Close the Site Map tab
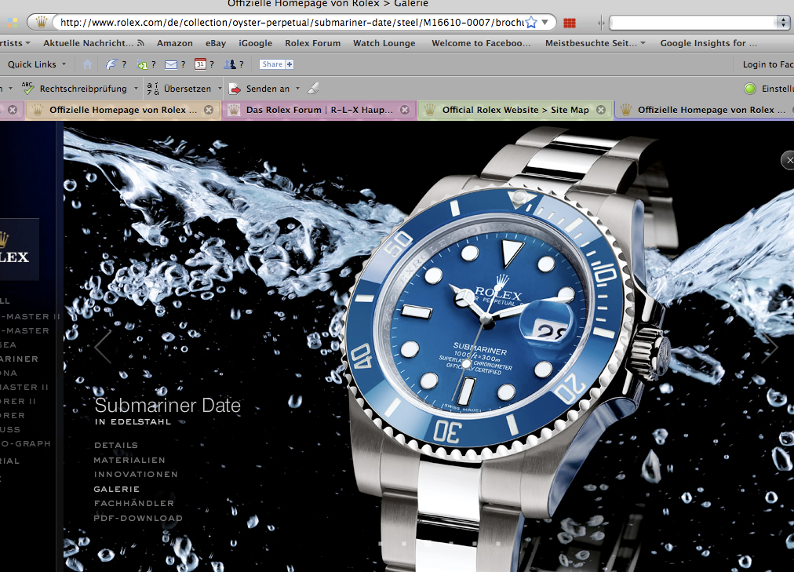794x572 pixels. (600, 110)
